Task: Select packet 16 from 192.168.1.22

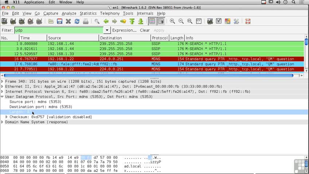Action: pyautogui.click(x=152, y=59)
